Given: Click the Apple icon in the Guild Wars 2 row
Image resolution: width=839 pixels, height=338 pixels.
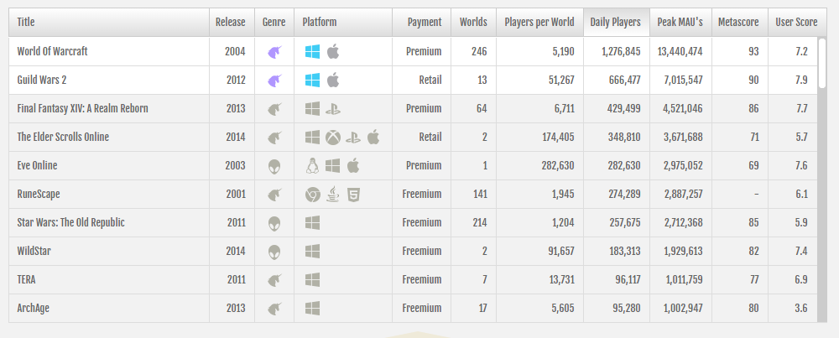Looking at the screenshot, I should pyautogui.click(x=333, y=81).
